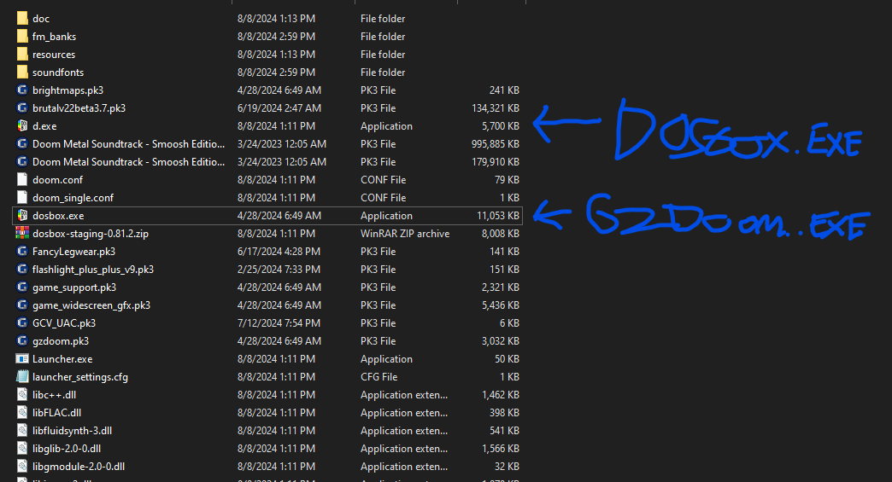Click the 11,053 KB size of dosbox.exe
Image resolution: width=892 pixels, height=482 pixels.
[x=498, y=216]
